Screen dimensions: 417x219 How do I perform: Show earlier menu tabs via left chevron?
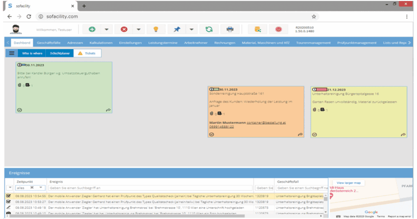8,43
